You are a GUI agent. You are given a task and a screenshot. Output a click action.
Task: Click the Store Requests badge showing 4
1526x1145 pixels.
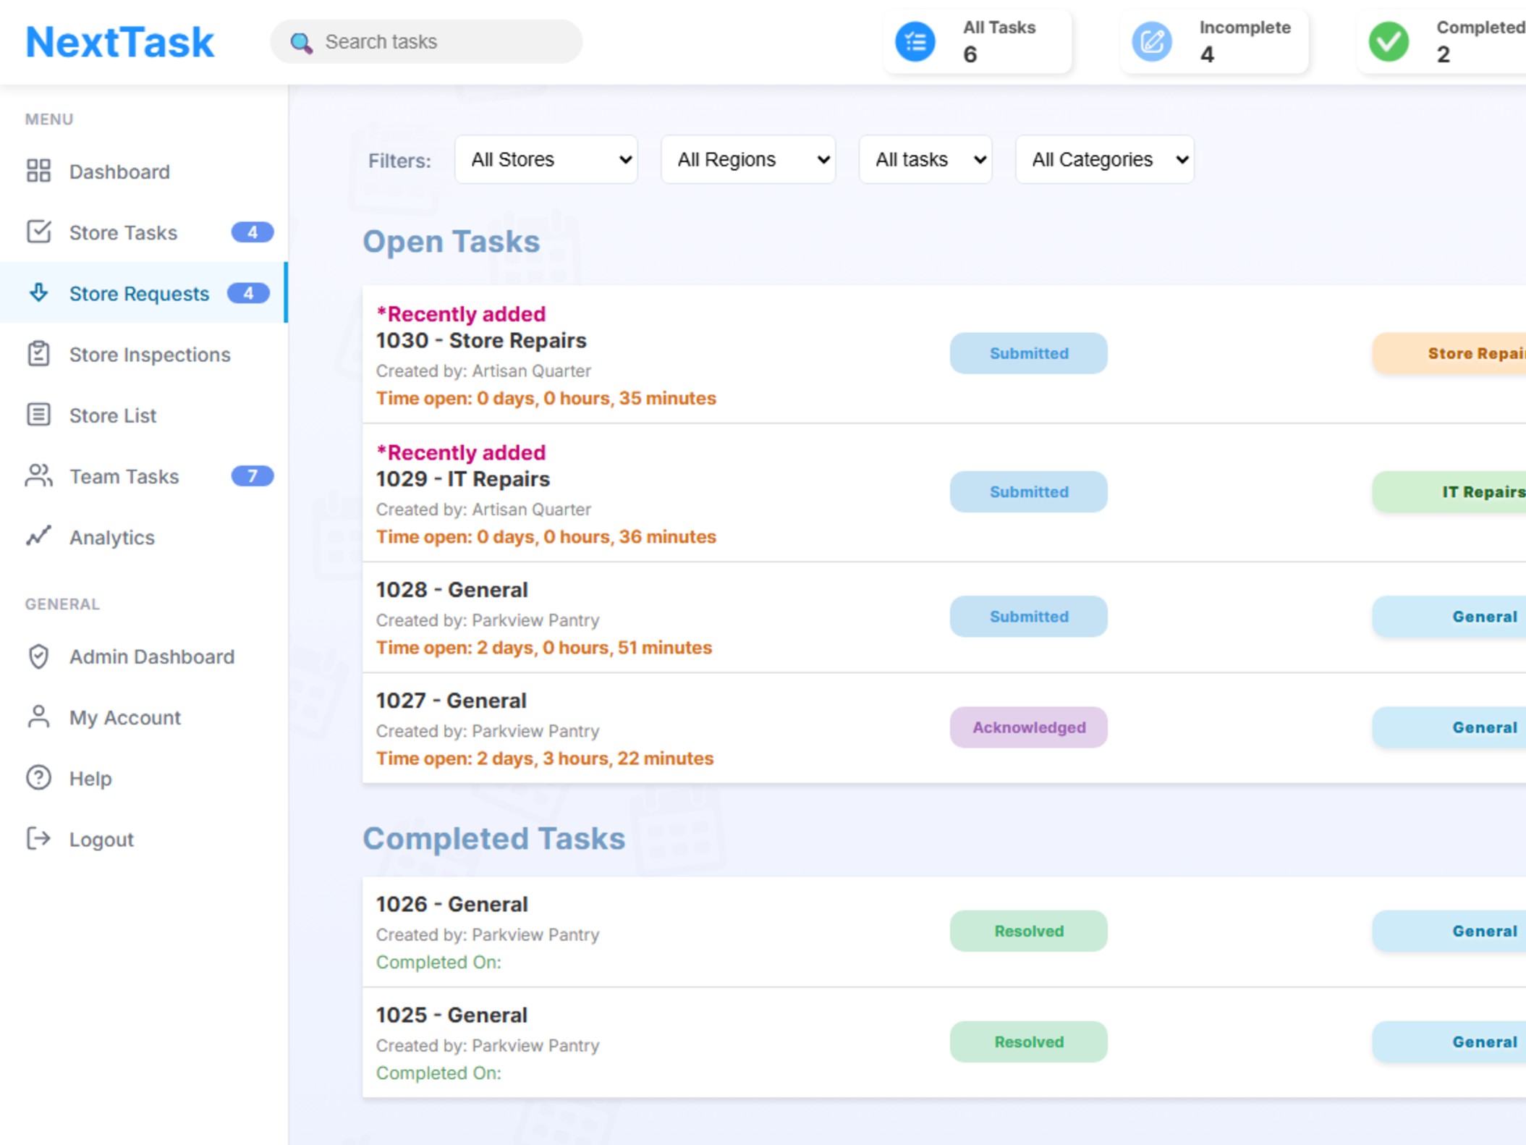(x=248, y=293)
